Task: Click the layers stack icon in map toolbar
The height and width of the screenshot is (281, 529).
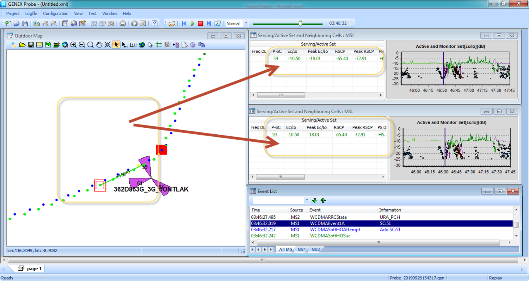Action: pos(56,44)
